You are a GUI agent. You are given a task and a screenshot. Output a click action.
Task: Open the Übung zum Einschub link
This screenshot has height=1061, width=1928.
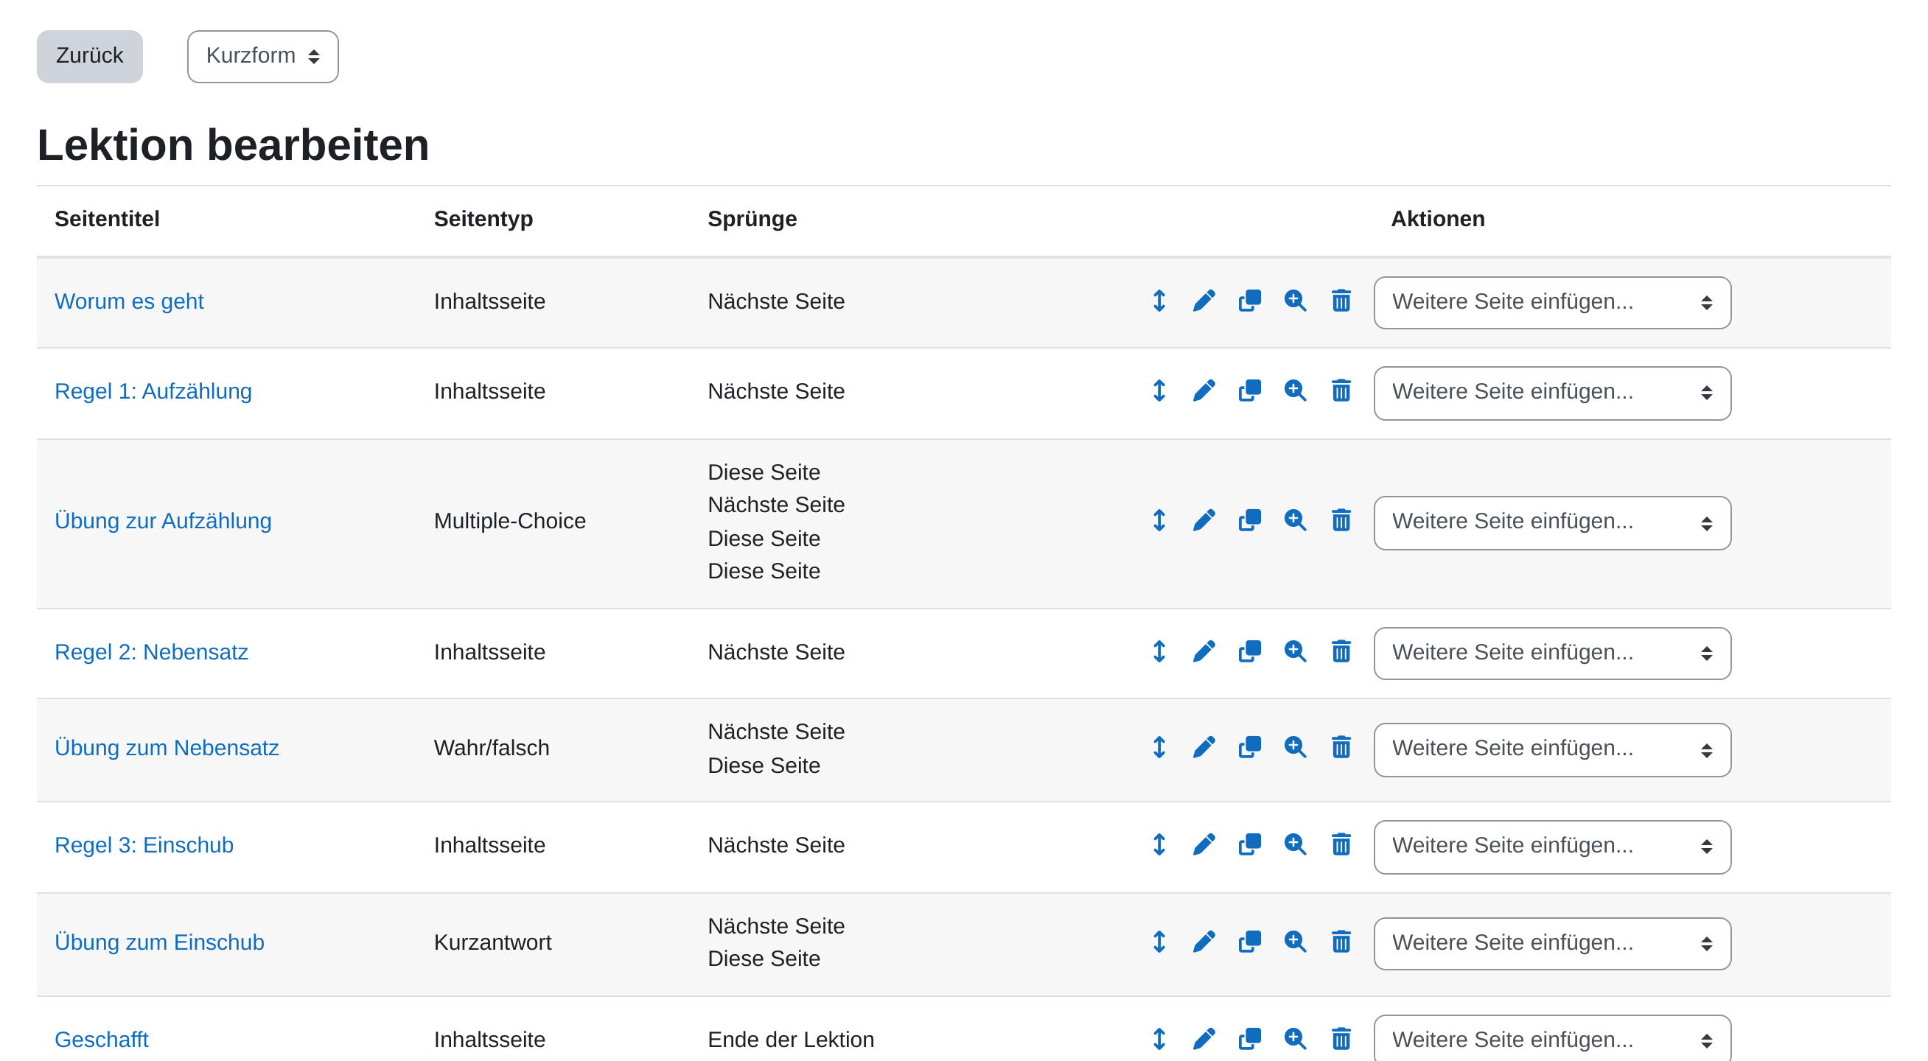(158, 942)
